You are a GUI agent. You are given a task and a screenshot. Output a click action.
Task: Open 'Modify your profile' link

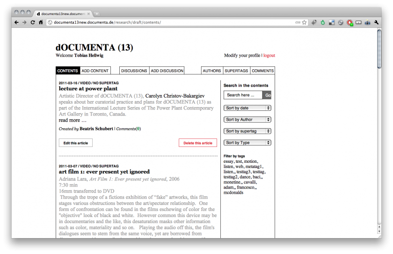point(242,55)
